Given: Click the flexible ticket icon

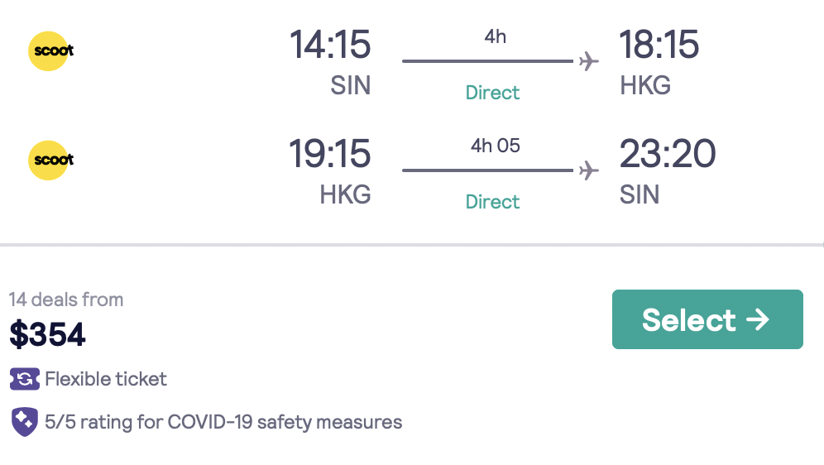Looking at the screenshot, I should tap(24, 379).
